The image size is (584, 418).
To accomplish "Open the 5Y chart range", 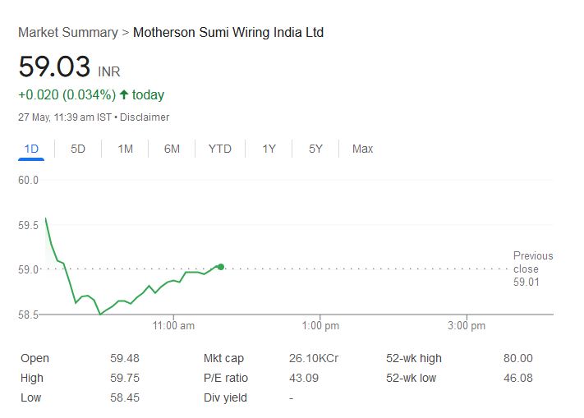I will (315, 149).
